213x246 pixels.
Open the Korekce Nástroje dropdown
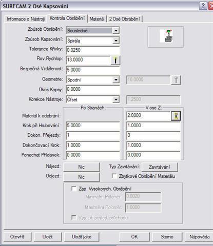116,99
